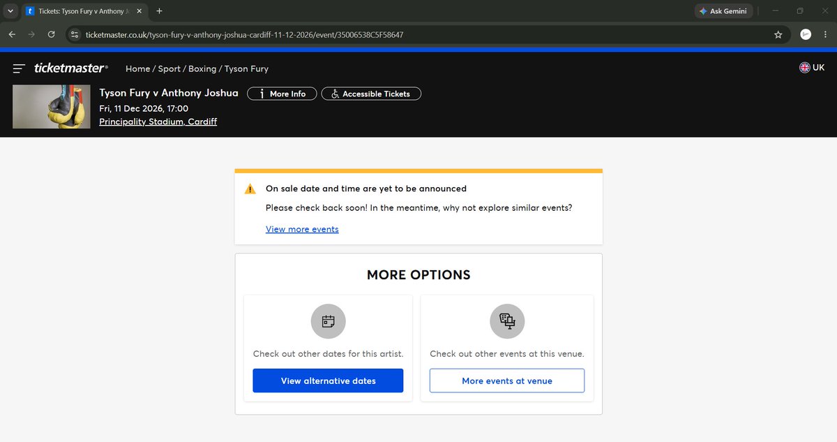Click the yellow warning triangle icon
This screenshot has width=837, height=442.
coord(250,189)
